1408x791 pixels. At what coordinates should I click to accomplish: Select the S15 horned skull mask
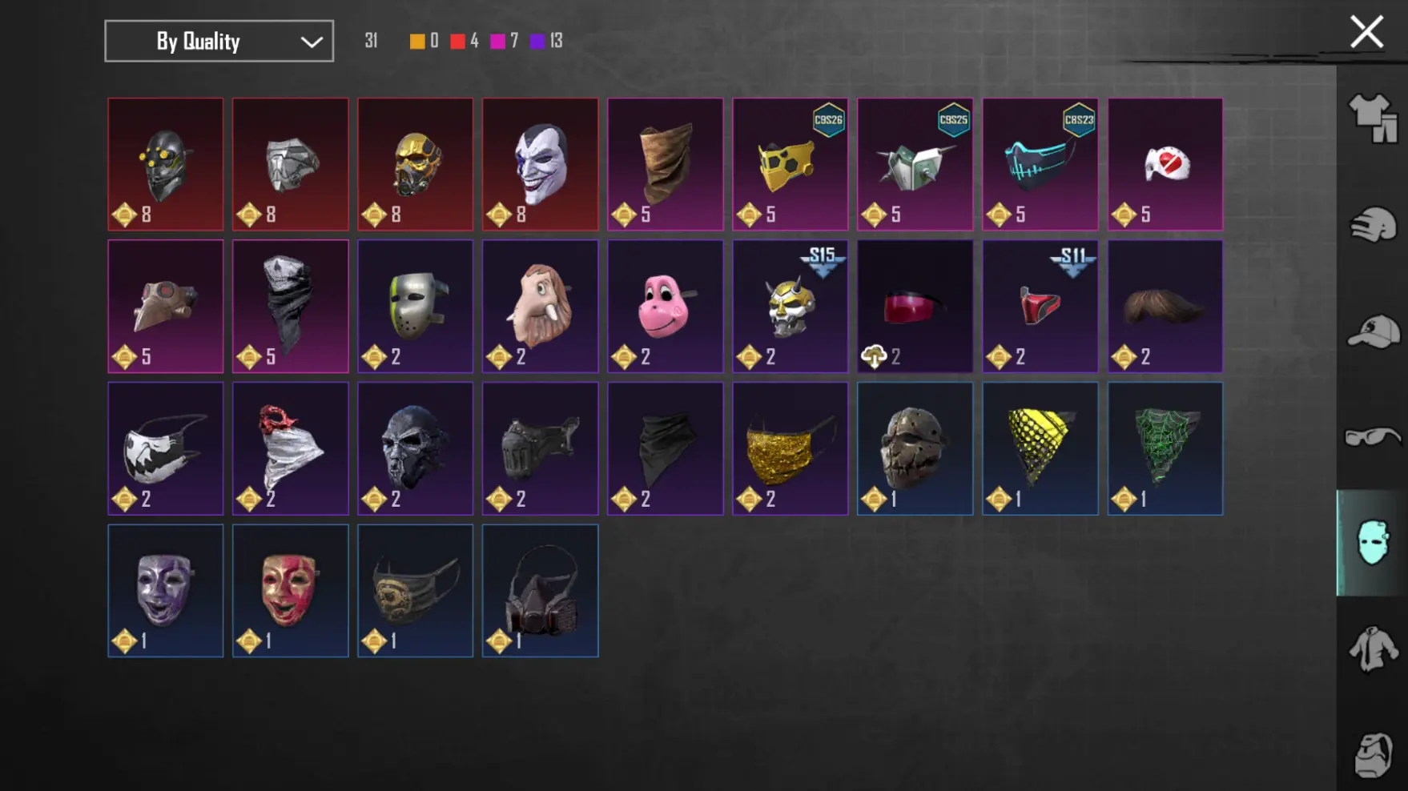point(790,306)
